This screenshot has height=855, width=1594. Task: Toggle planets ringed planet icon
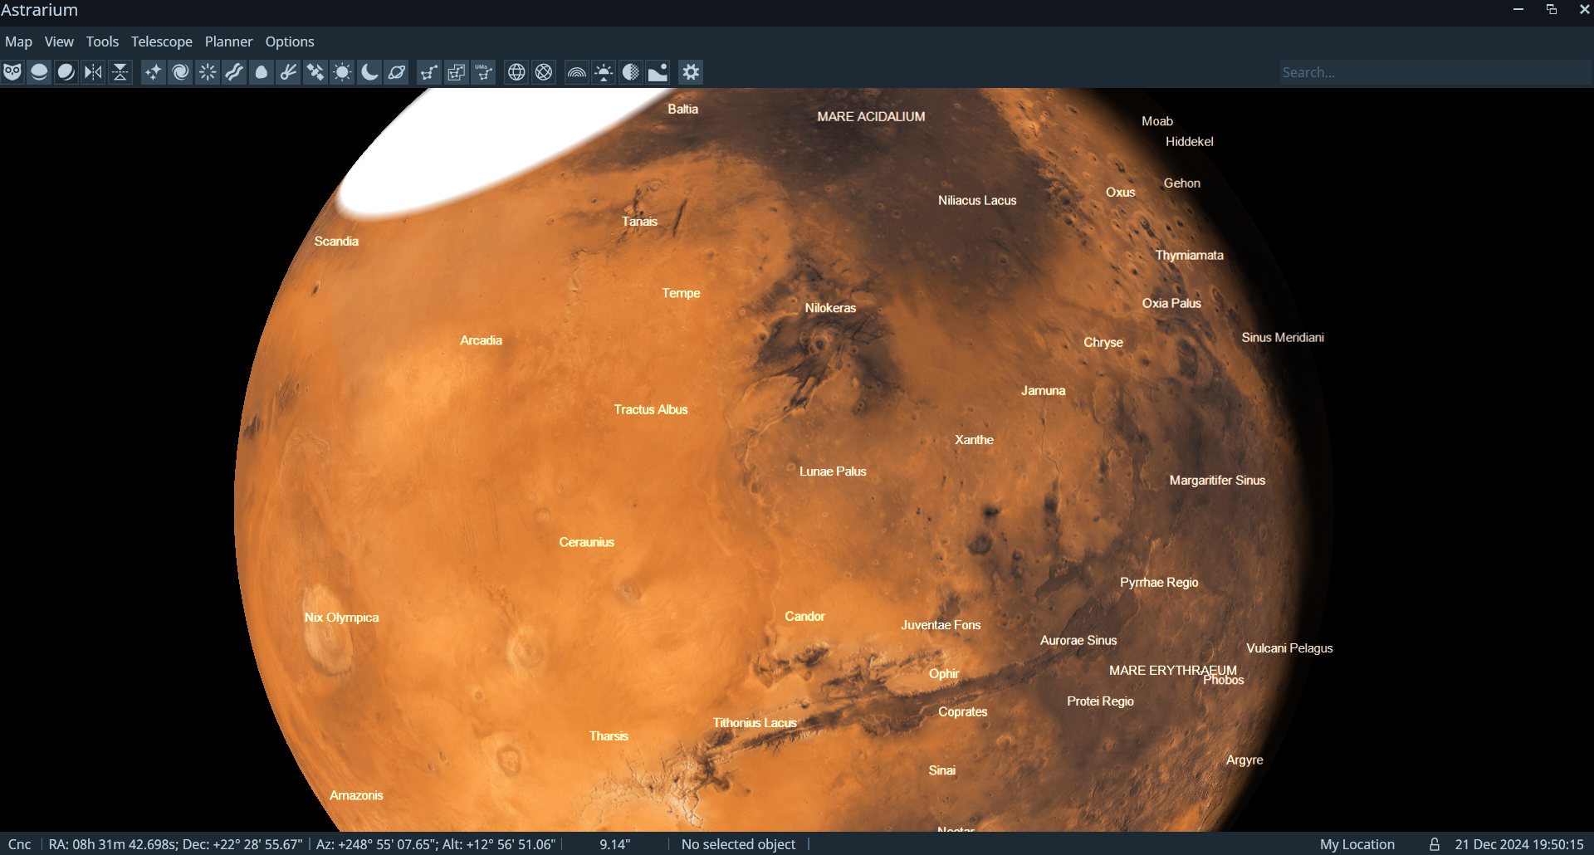(397, 72)
